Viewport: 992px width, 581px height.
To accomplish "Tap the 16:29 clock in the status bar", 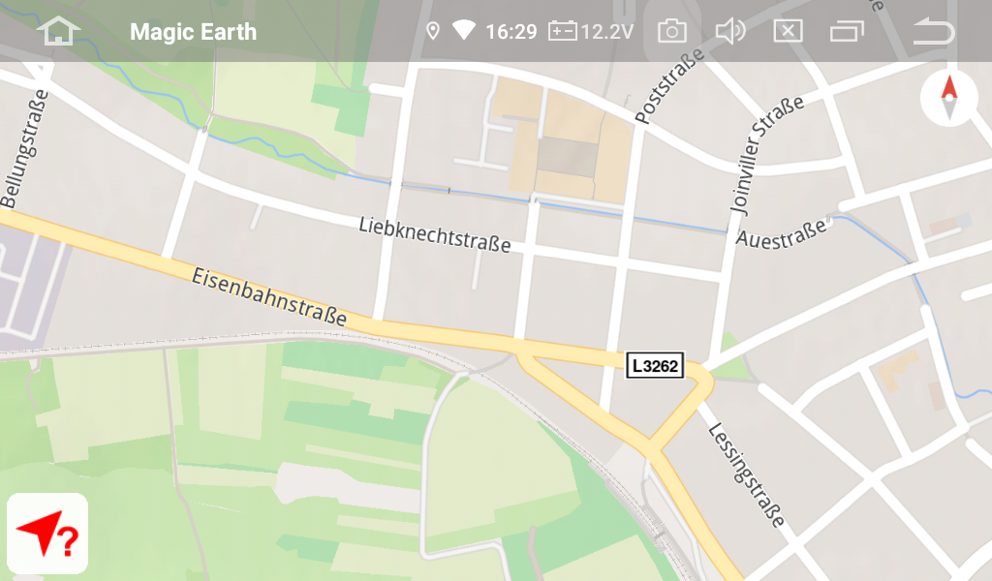I will (x=511, y=32).
